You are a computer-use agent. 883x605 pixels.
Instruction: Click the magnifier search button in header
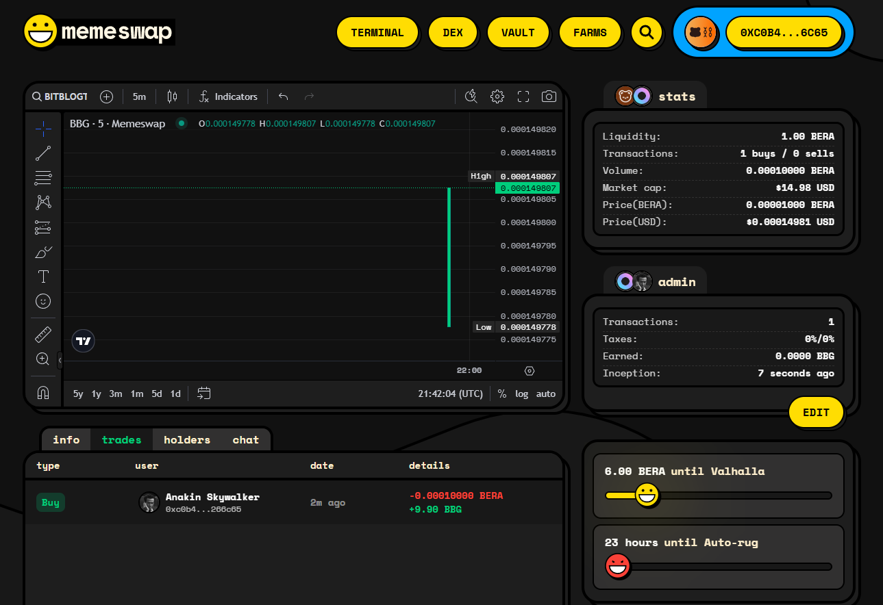[x=646, y=32]
